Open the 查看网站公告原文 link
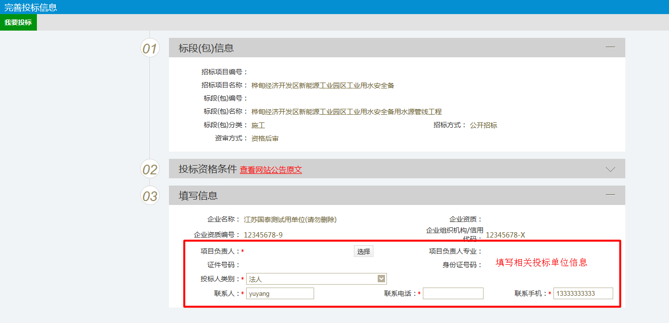Image resolution: width=669 pixels, height=323 pixels. (x=270, y=170)
